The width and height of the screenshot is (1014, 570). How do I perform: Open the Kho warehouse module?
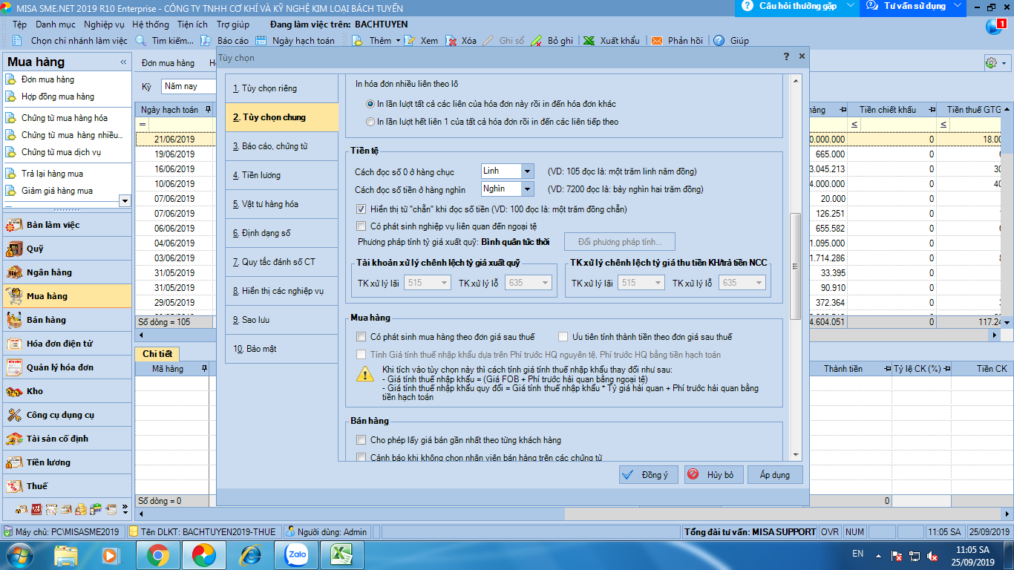[67, 391]
